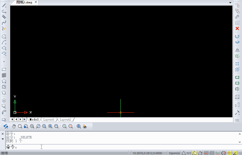Toggle the 1:1 annotation scale button
The image size is (242, 155).
189,153
